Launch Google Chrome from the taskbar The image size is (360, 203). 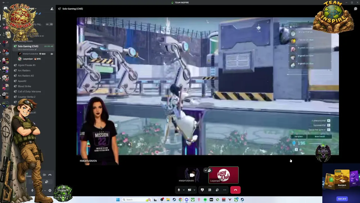[180, 200]
